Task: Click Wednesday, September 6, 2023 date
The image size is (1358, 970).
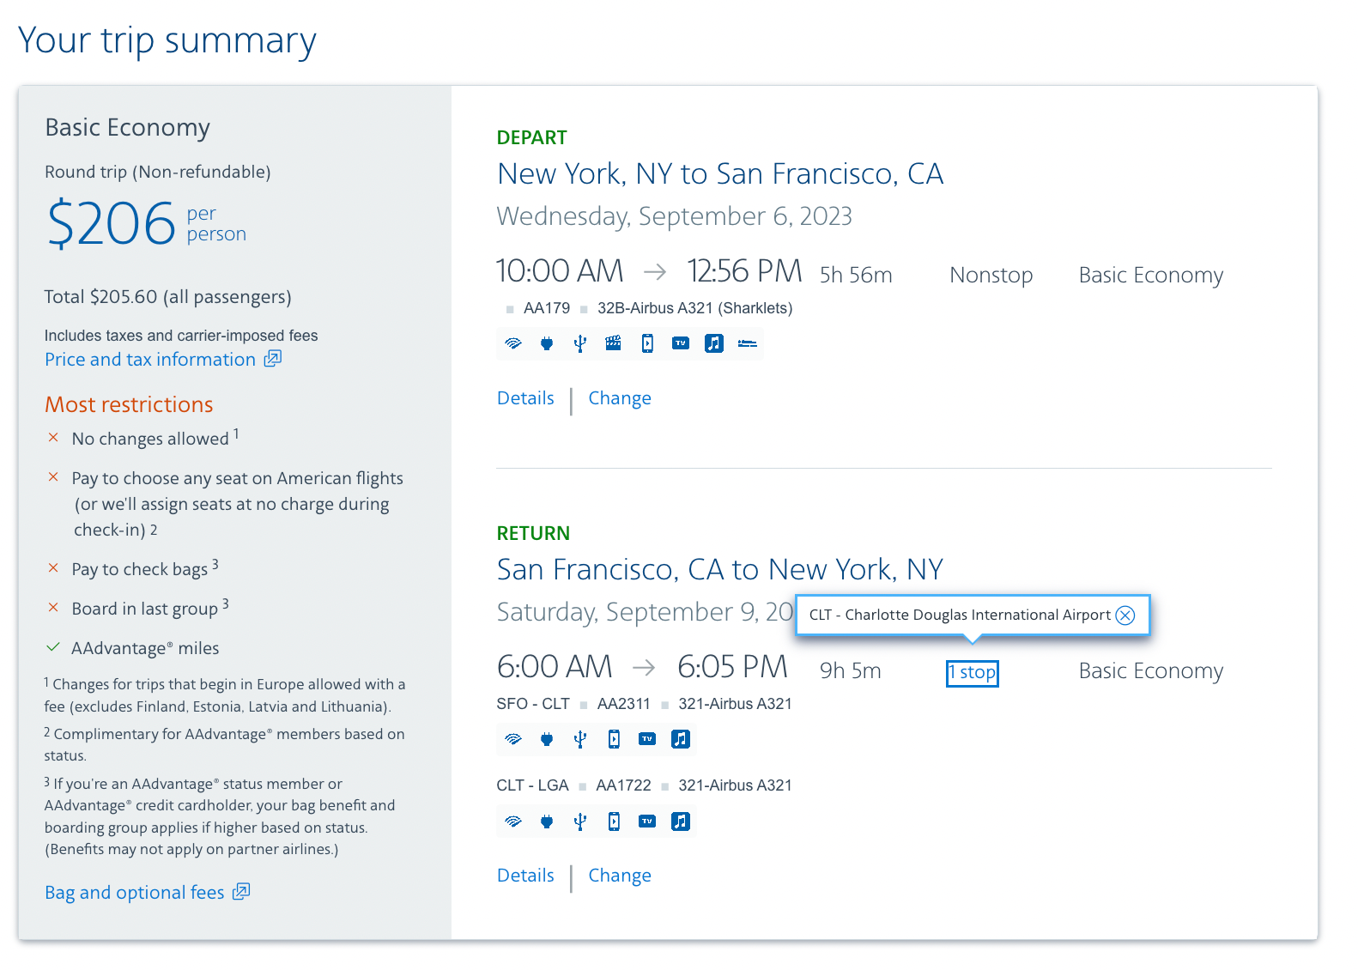Action: click(x=675, y=216)
